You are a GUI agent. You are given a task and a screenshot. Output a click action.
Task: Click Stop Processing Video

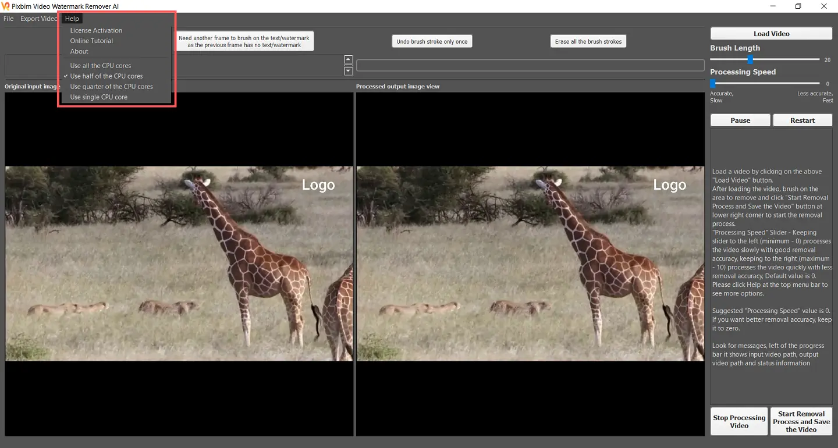[x=738, y=421]
